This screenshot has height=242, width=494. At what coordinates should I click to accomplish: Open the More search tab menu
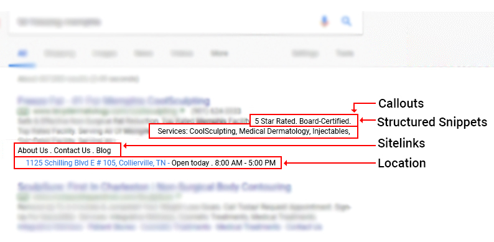point(219,54)
